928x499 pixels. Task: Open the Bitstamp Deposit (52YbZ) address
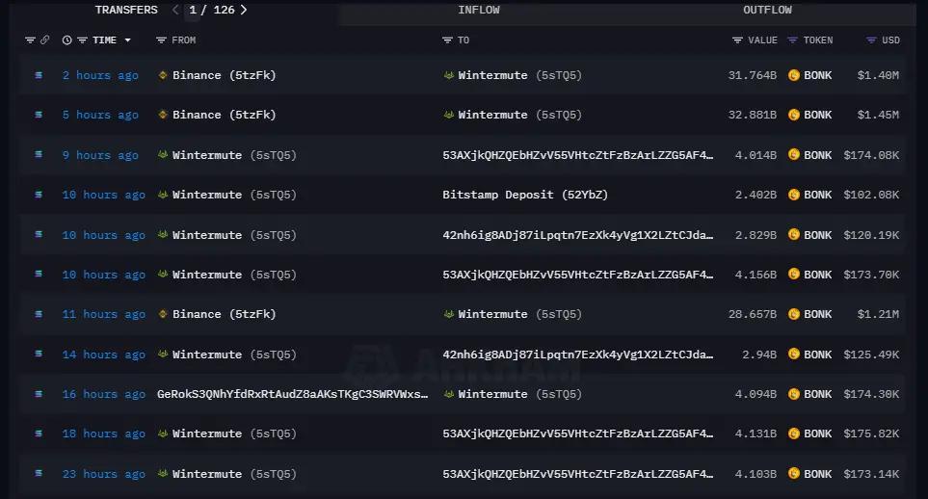(x=524, y=195)
